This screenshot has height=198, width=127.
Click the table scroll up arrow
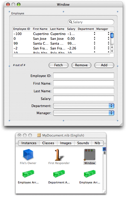112,47
